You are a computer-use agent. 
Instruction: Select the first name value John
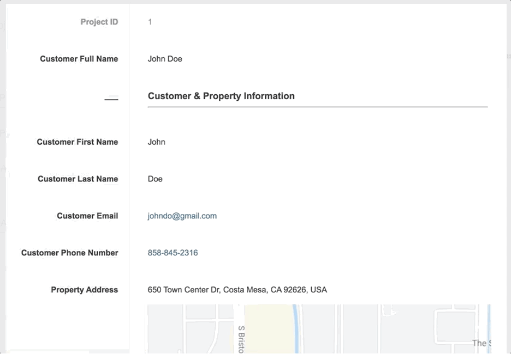[156, 142]
